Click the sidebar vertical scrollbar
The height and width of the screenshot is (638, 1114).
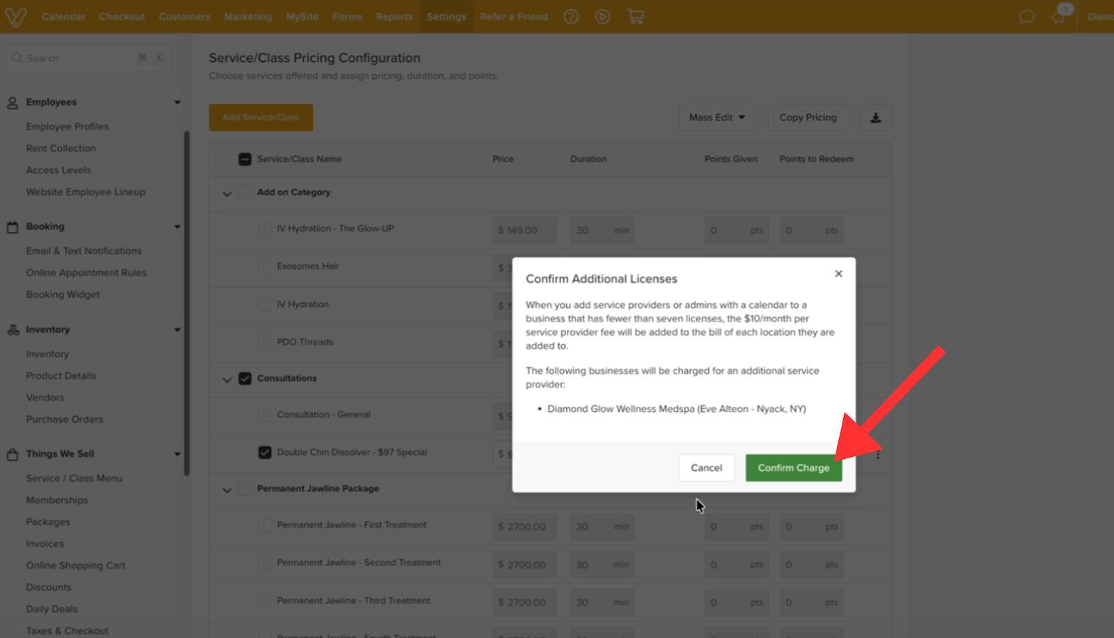(x=187, y=303)
